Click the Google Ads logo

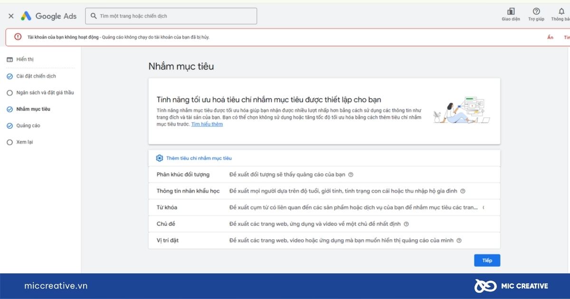(x=48, y=16)
